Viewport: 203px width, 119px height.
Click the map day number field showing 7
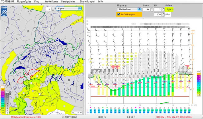[49, 9]
